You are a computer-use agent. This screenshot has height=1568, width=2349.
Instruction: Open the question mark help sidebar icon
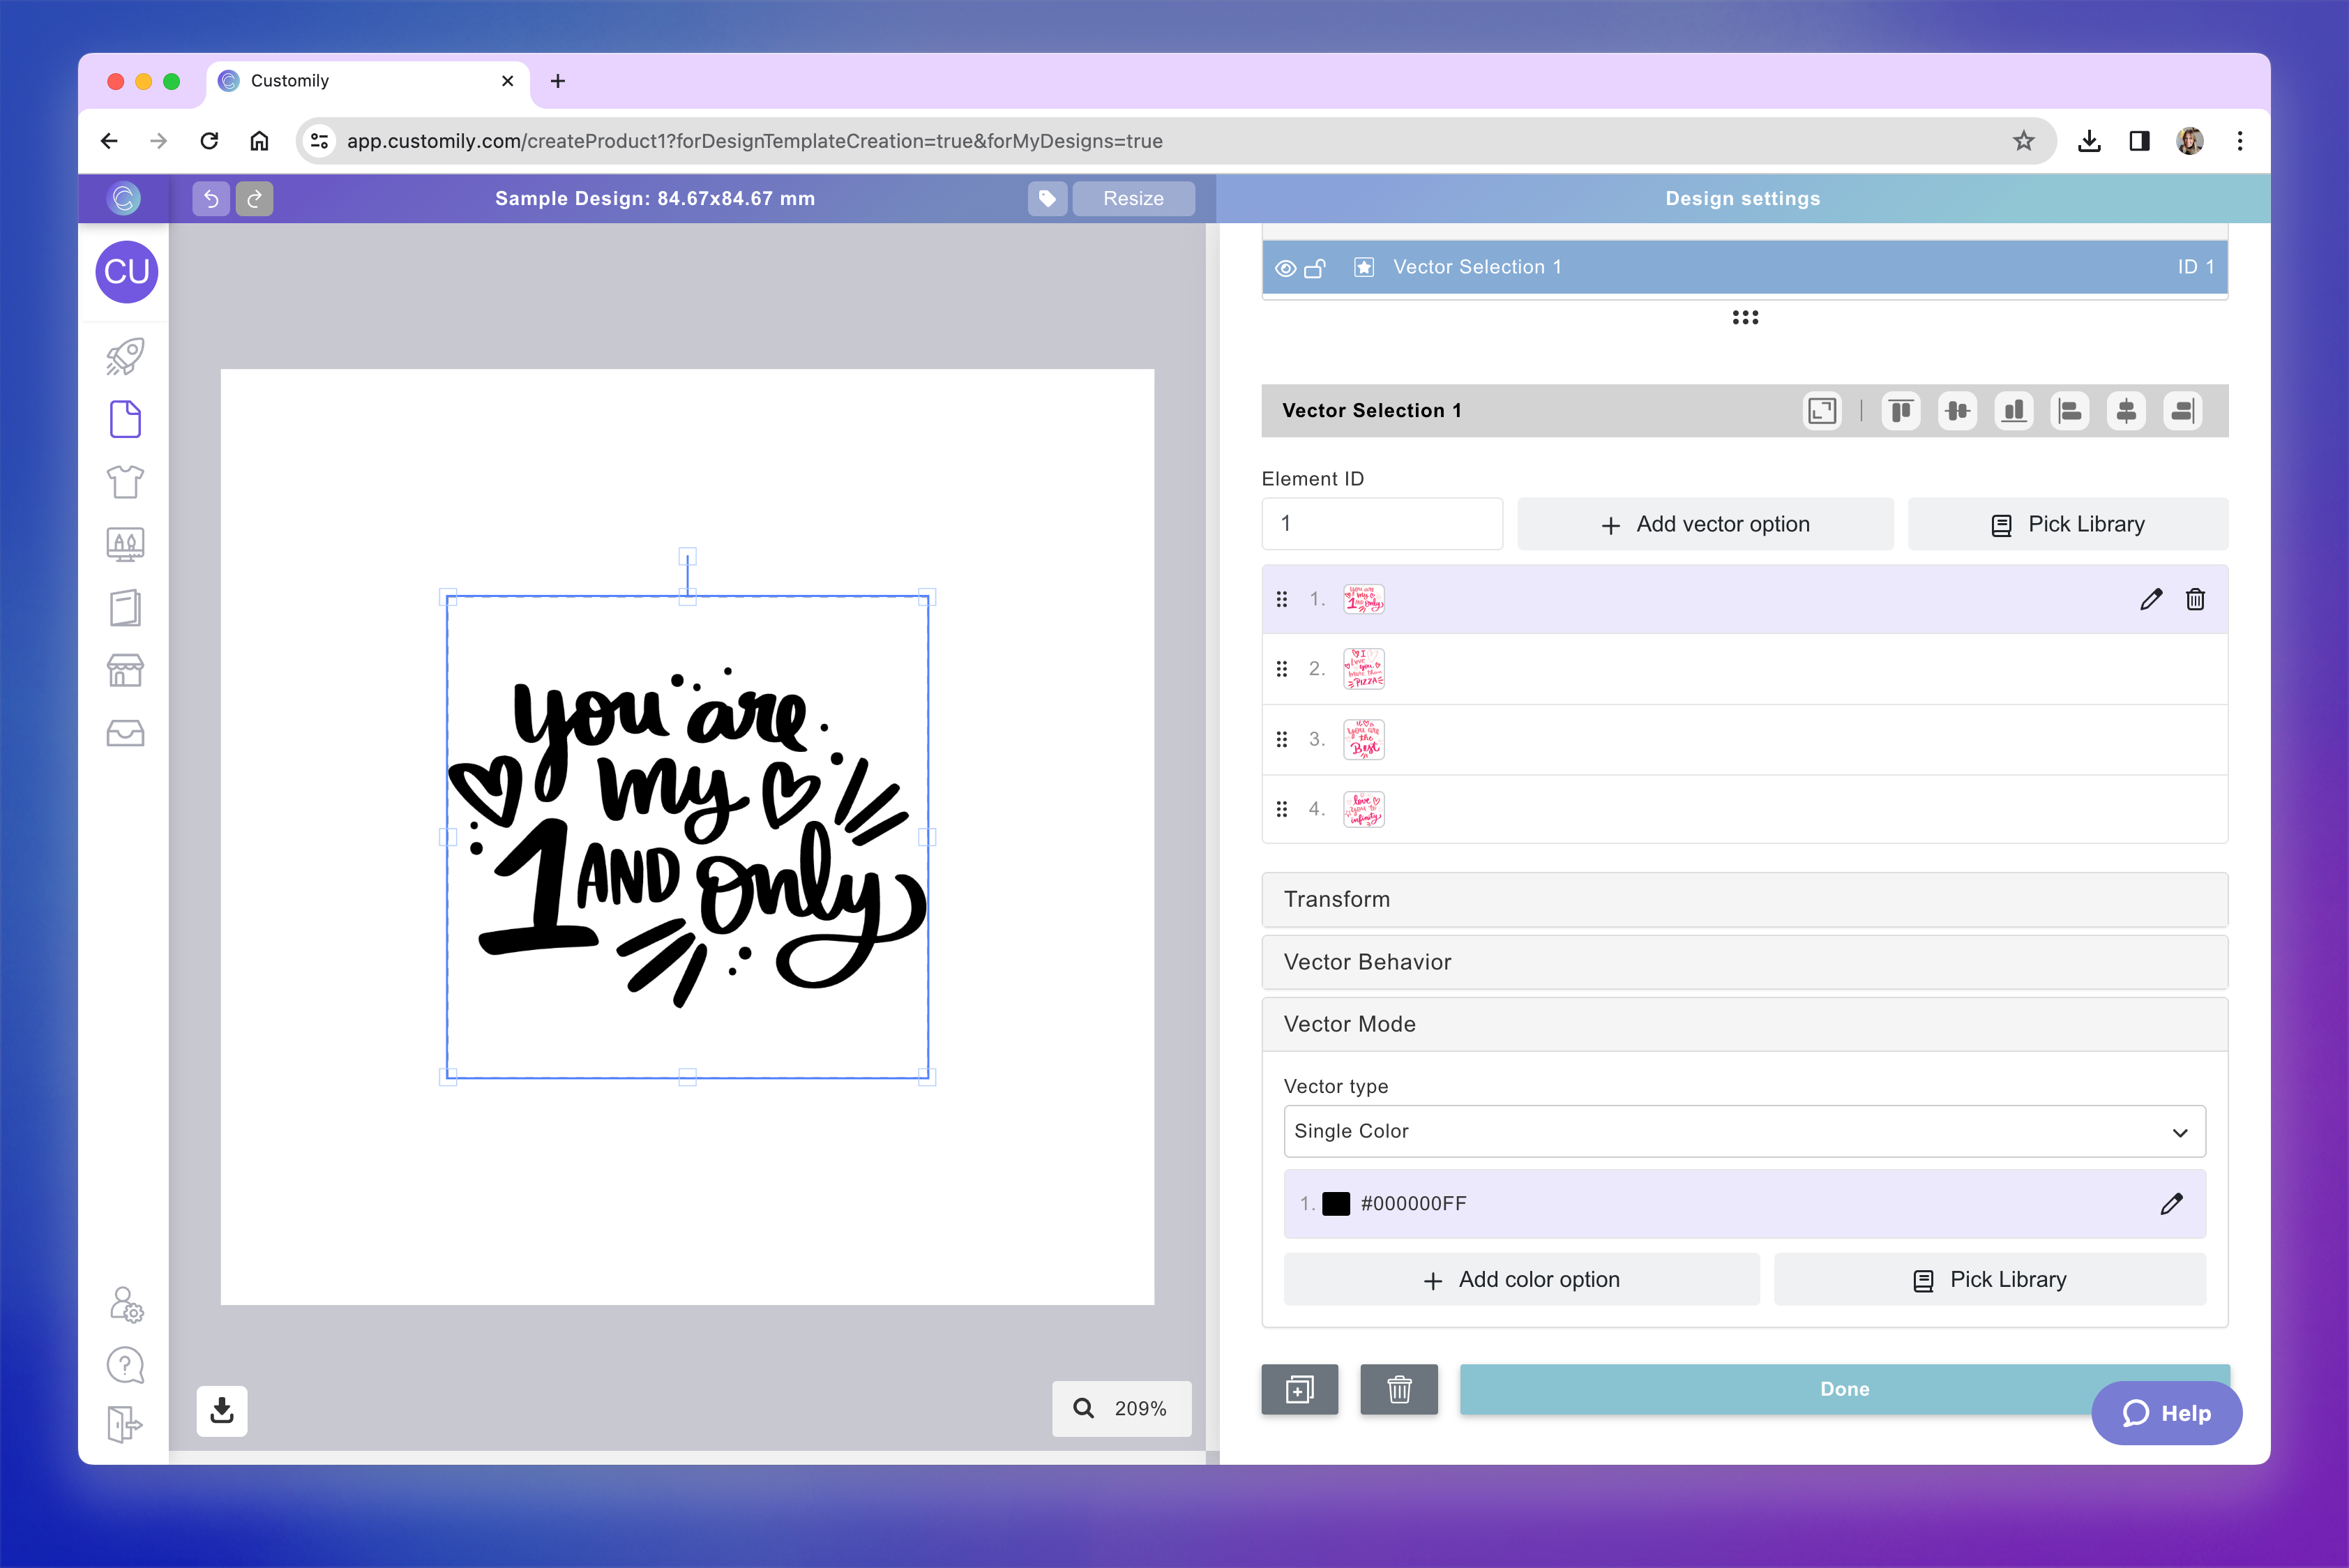pyautogui.click(x=125, y=1365)
